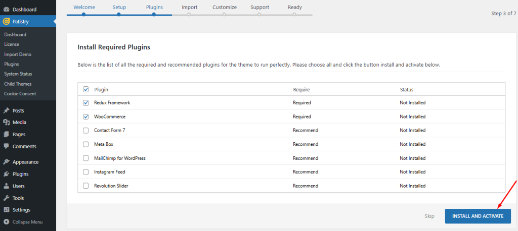The width and height of the screenshot is (518, 231).
Task: Click the Pages icon in sidebar
Action: pyautogui.click(x=6, y=135)
